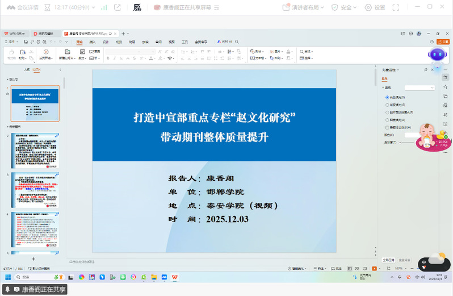
Task: Select the gradient fill (渐变填充) radio button
Action: (x=387, y=105)
